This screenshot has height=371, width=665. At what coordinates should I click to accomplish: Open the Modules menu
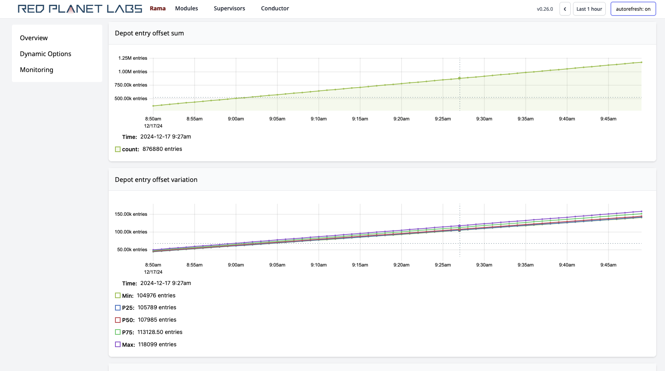point(186,8)
